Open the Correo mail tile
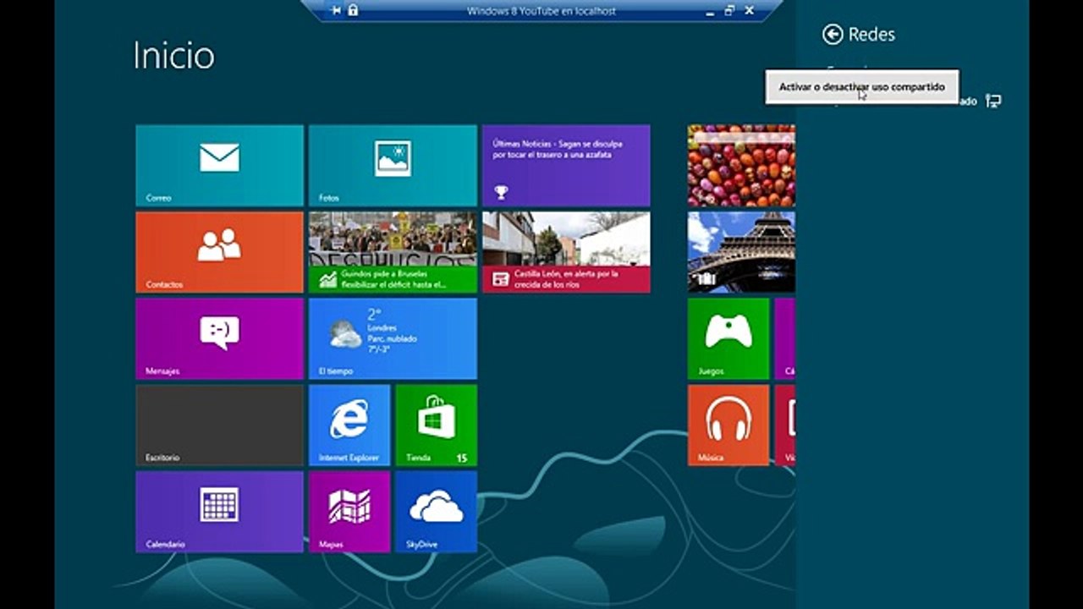The image size is (1083, 609). click(x=219, y=166)
